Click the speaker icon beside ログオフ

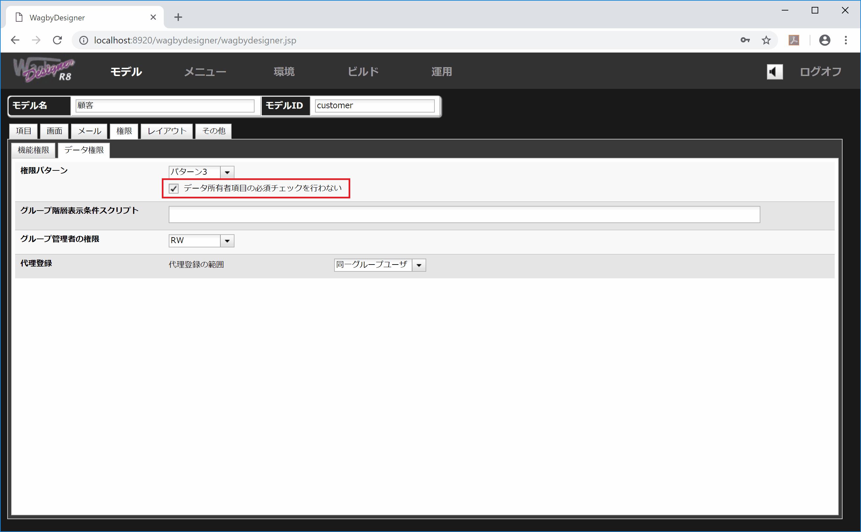coord(775,72)
